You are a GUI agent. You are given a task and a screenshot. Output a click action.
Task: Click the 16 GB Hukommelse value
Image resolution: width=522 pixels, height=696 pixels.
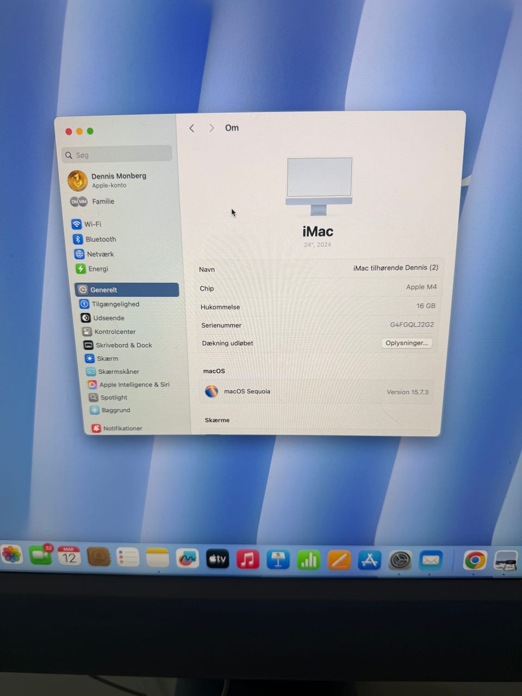[426, 306]
